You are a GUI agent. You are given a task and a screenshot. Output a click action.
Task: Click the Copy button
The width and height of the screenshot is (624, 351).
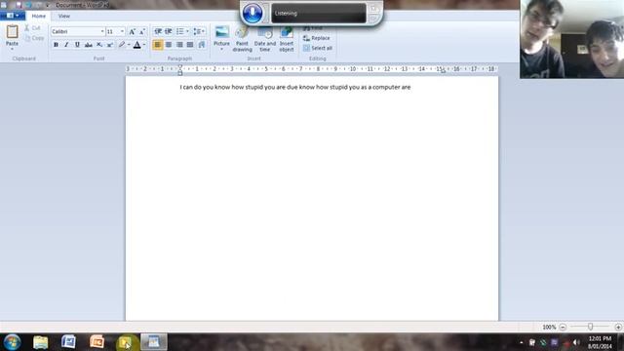point(34,38)
